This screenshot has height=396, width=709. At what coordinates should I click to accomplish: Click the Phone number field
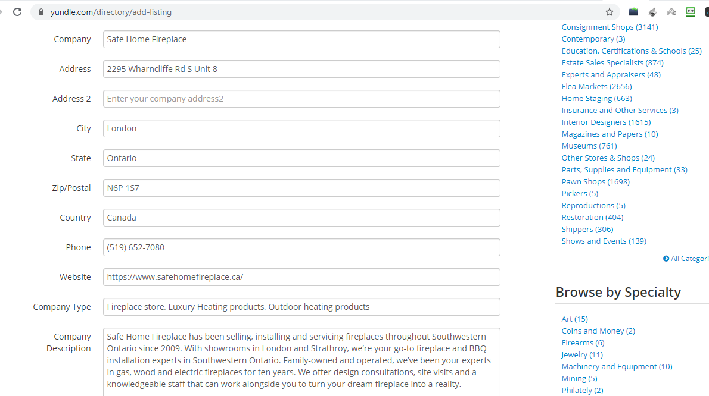(x=301, y=247)
